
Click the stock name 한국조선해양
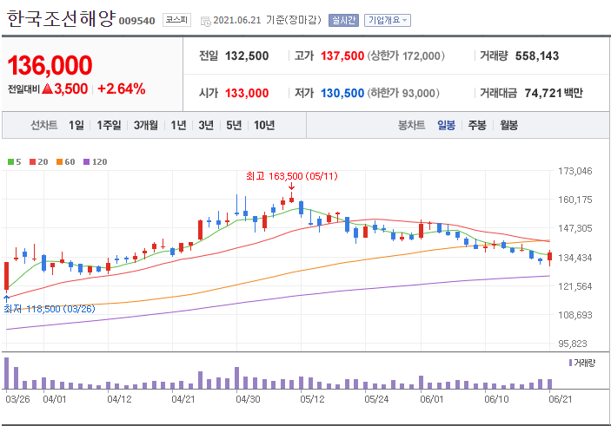62,19
